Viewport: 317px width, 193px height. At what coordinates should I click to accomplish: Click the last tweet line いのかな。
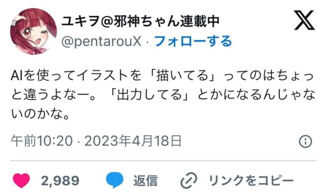coord(41,114)
